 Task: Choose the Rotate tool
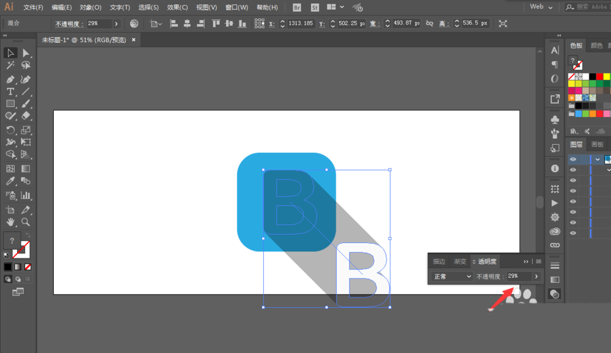click(x=10, y=130)
